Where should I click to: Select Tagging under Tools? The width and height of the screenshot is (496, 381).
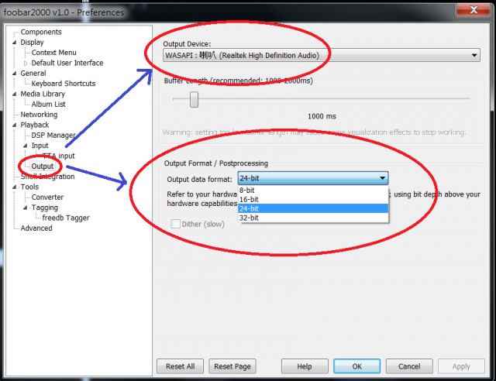pos(45,208)
